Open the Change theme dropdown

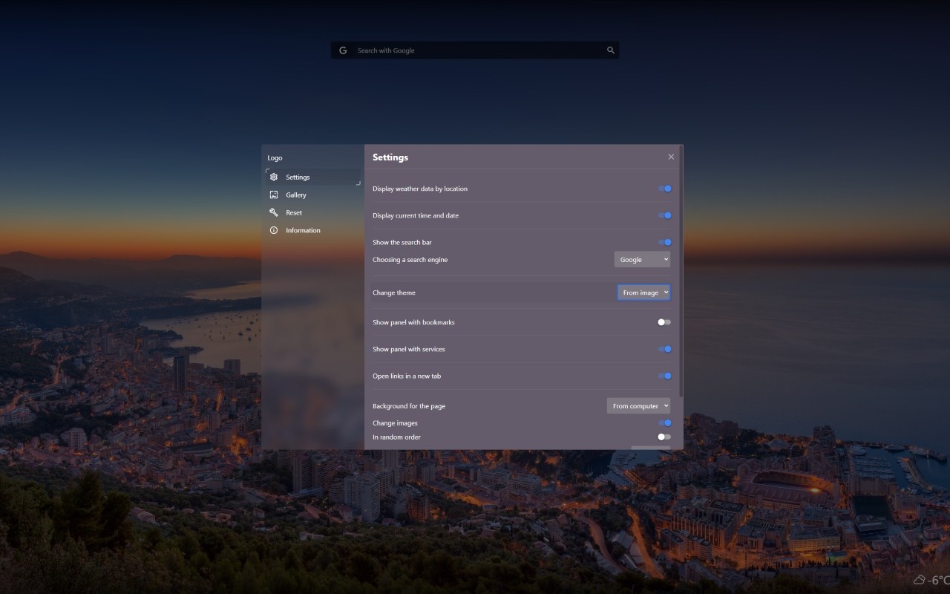click(x=643, y=293)
